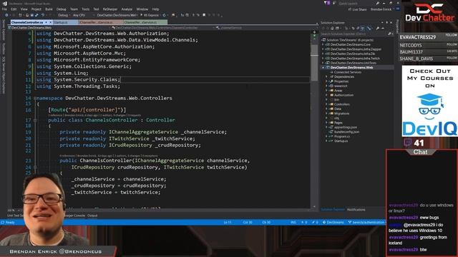Click the EVAVACTRESS29 follower entry
The image size is (458, 257).
(x=428, y=37)
